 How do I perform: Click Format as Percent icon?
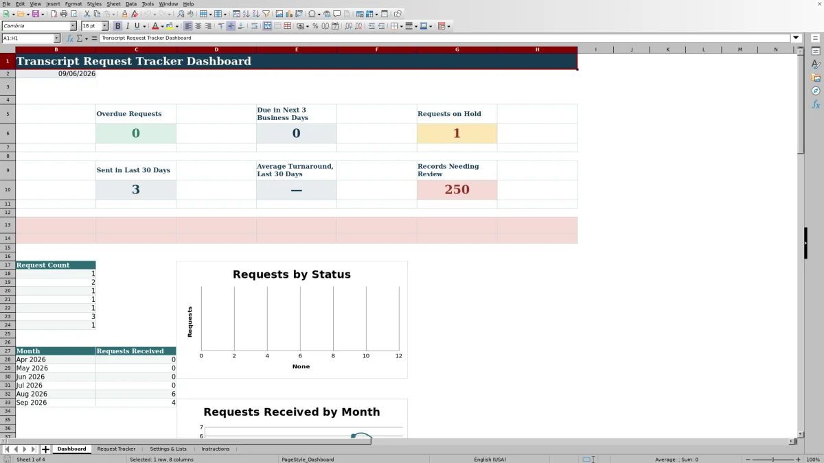pos(315,26)
